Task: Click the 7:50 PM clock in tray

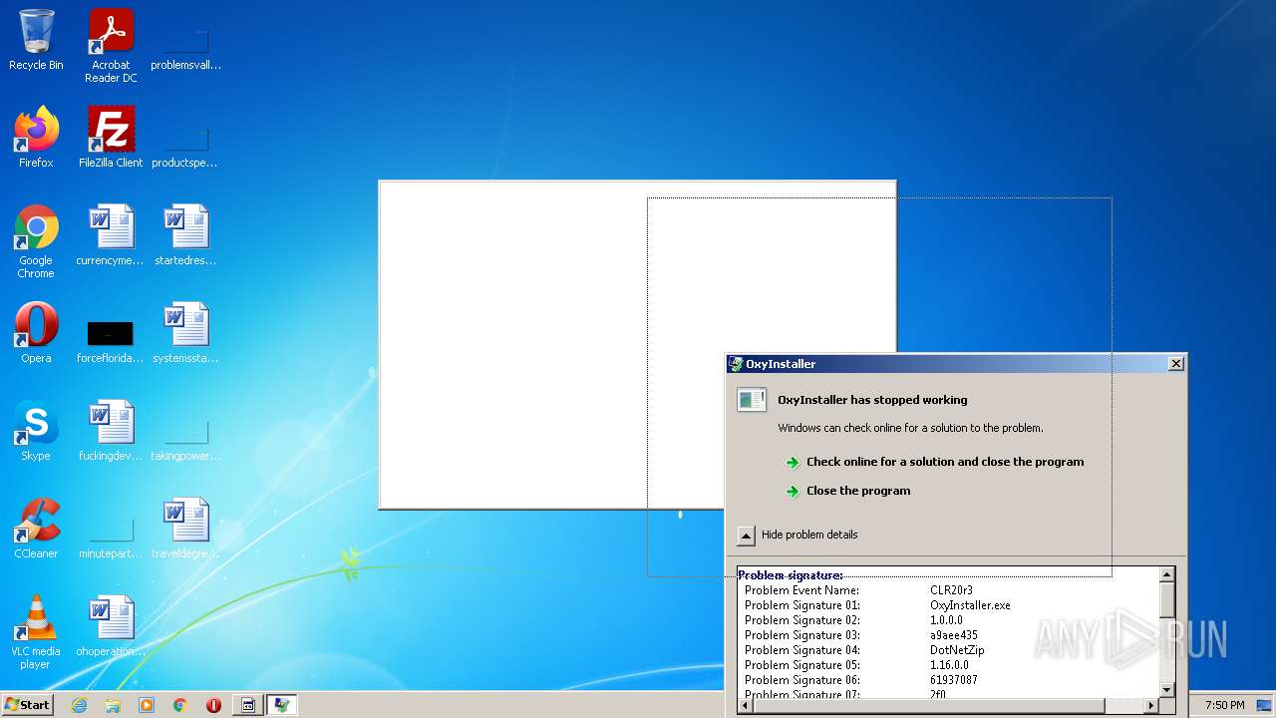Action: pos(1224,705)
